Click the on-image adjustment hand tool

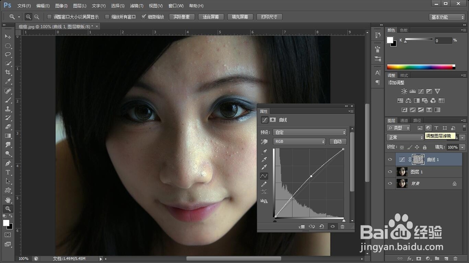pos(264,141)
